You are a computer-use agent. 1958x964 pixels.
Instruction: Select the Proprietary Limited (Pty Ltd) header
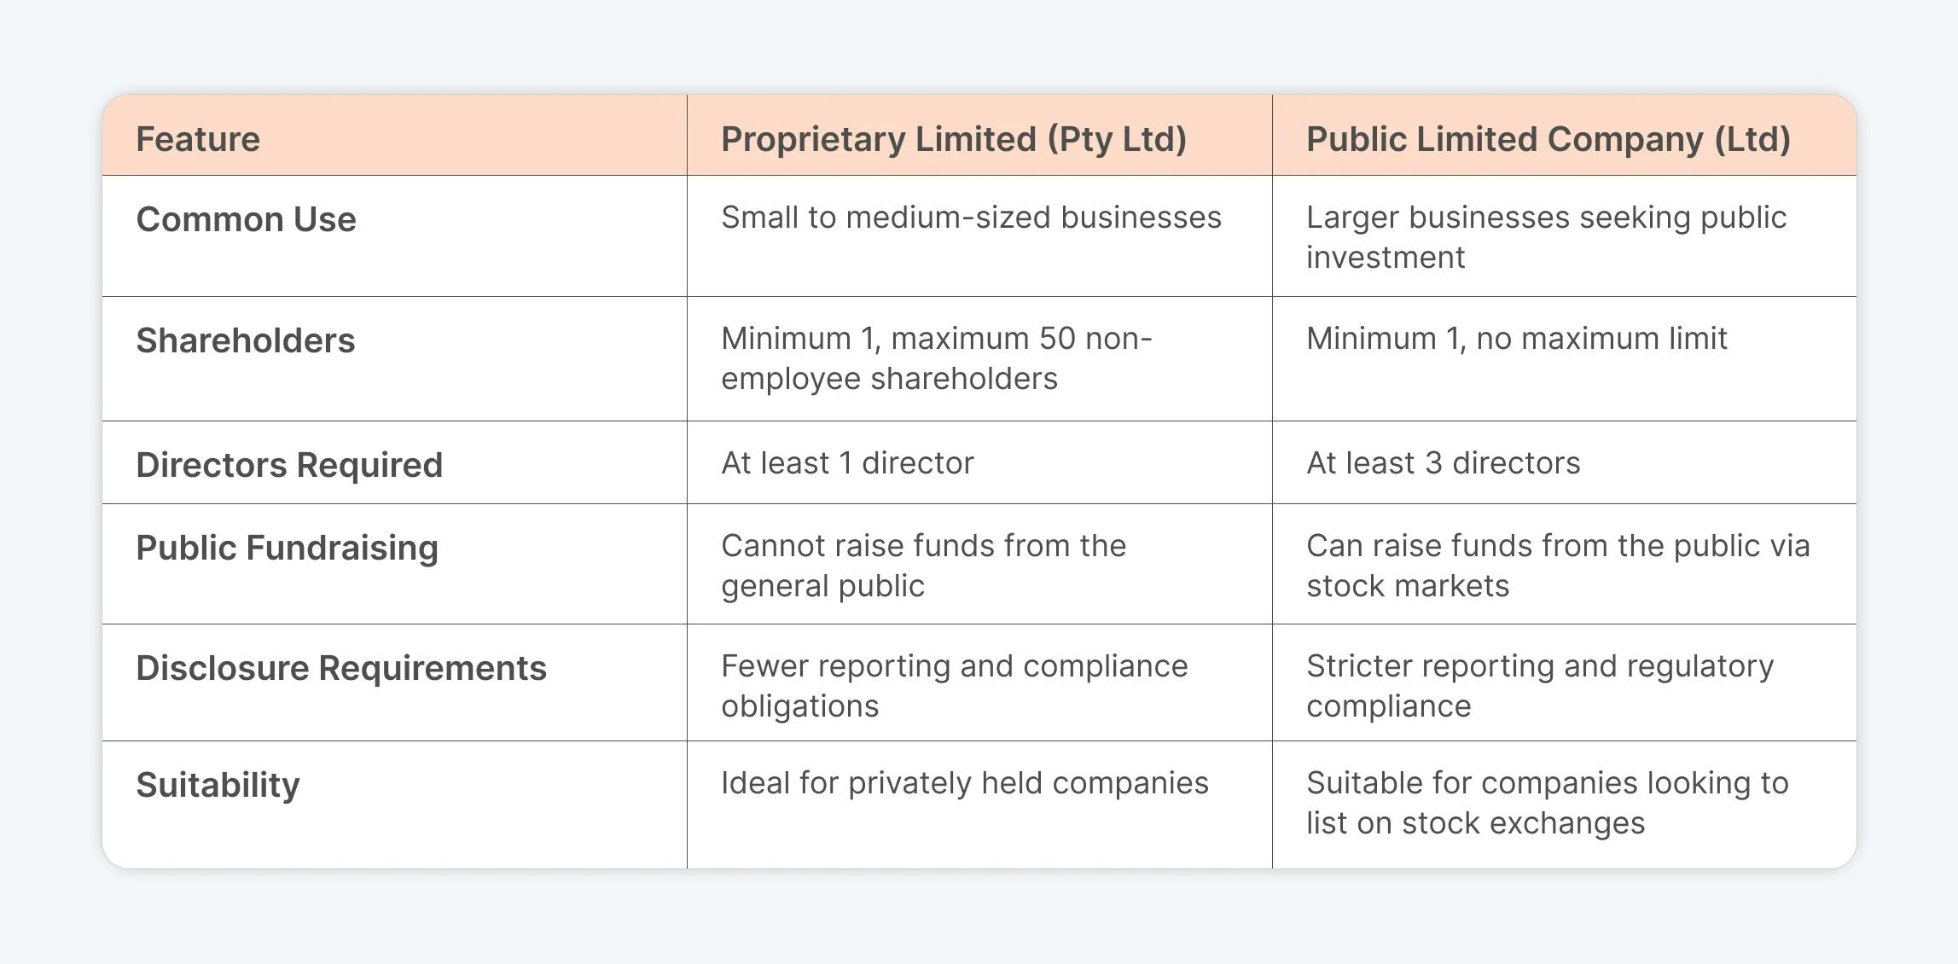pyautogui.click(x=954, y=139)
